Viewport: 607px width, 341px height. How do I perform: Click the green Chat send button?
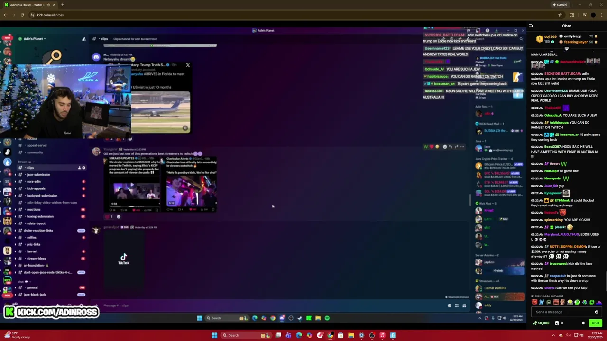595,323
